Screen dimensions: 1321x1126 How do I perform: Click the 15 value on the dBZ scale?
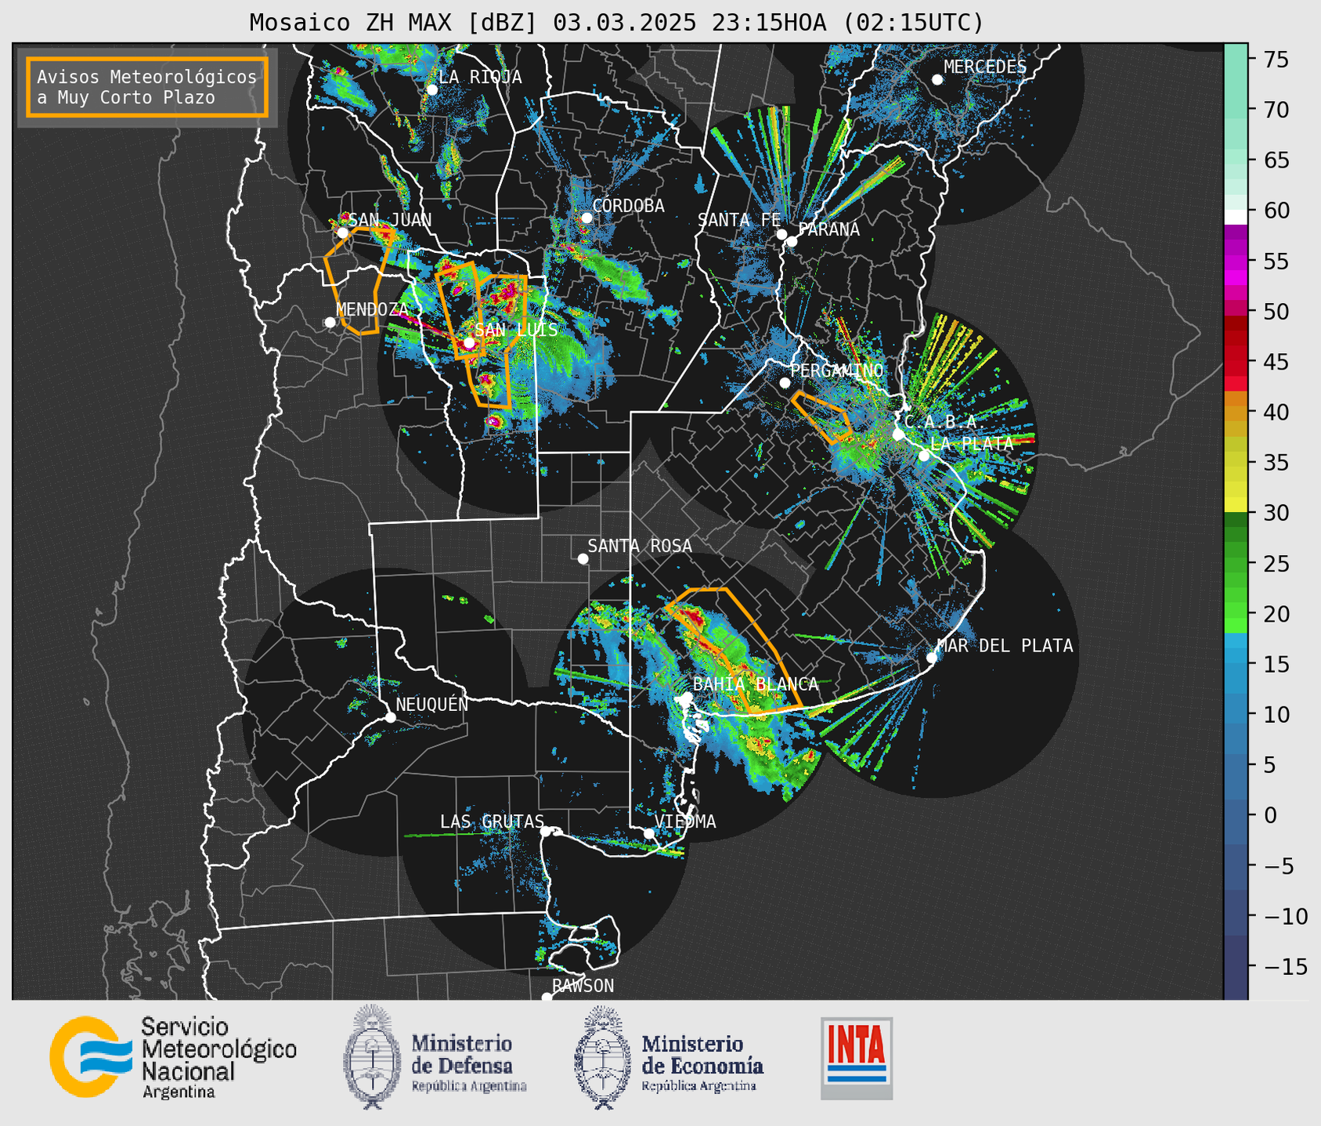click(x=1275, y=664)
